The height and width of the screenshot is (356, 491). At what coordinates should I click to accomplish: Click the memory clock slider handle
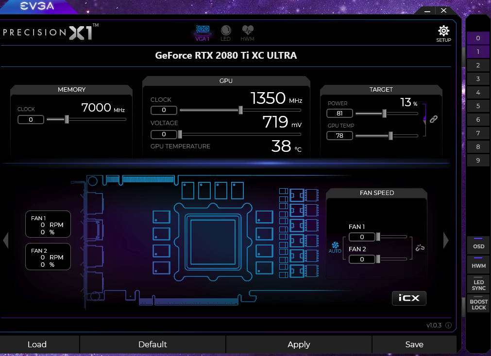point(67,119)
